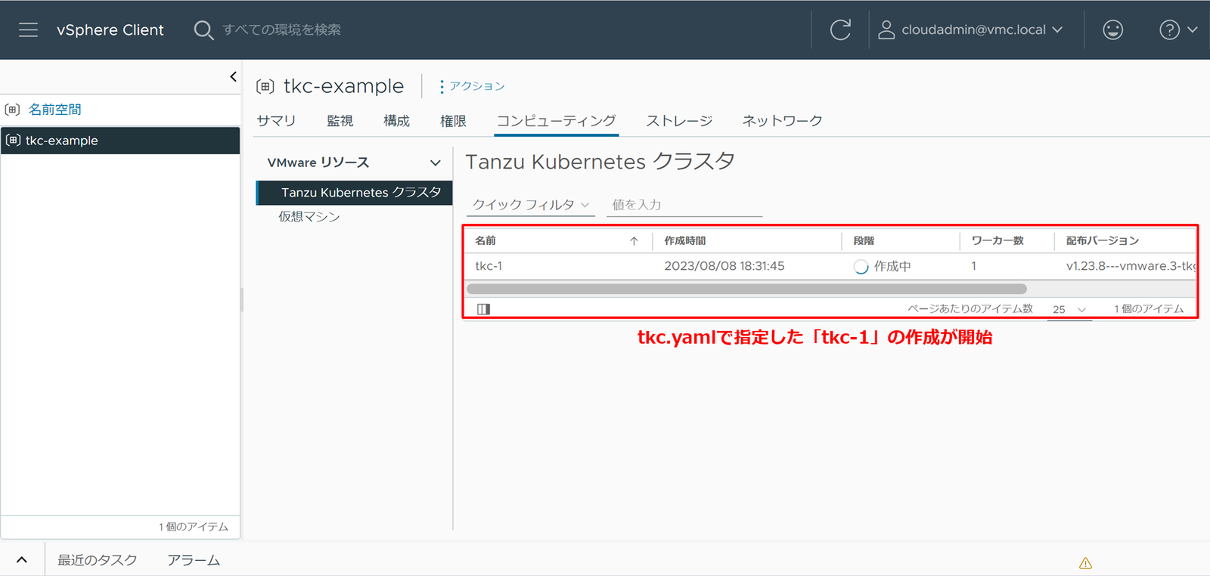Click the ワーカー数 column header
Screen dimensions: 1210x576
[997, 241]
